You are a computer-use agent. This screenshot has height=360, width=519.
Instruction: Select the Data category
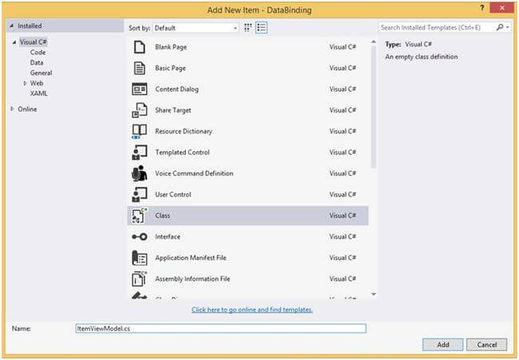pos(37,62)
